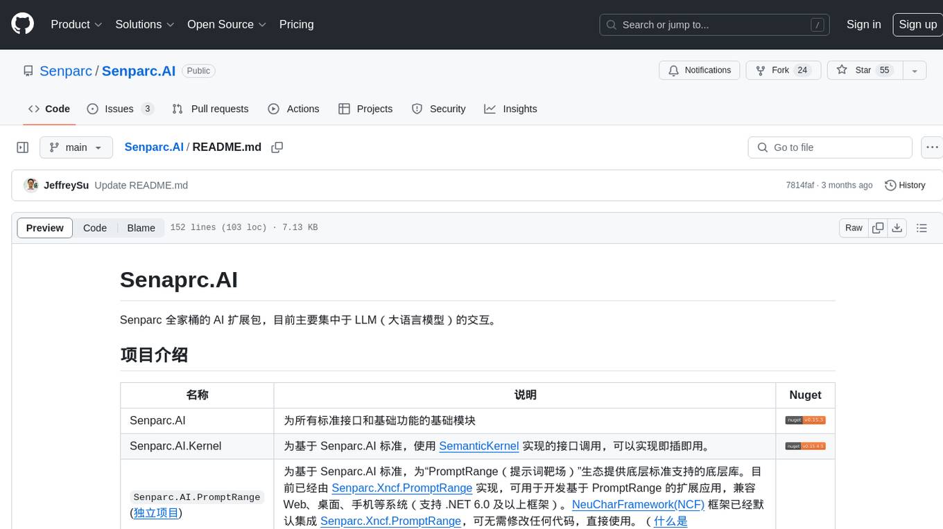
Task: Open the star lists dropdown arrow
Action: [x=915, y=71]
